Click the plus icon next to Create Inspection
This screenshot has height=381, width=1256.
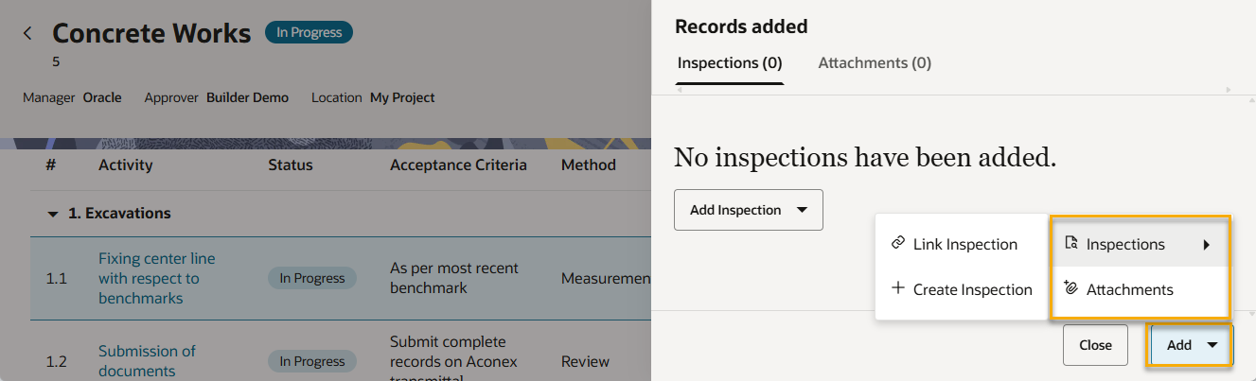coord(898,288)
